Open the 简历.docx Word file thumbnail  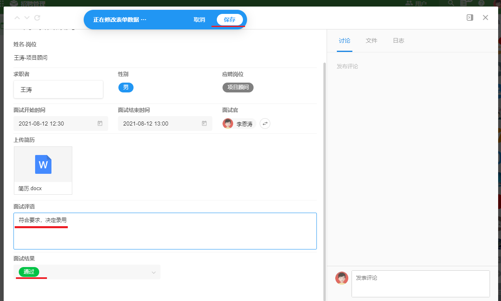click(x=43, y=165)
